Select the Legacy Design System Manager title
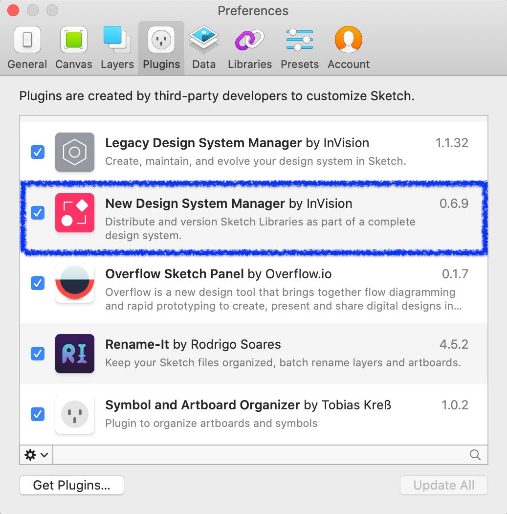The width and height of the screenshot is (507, 514). click(237, 143)
